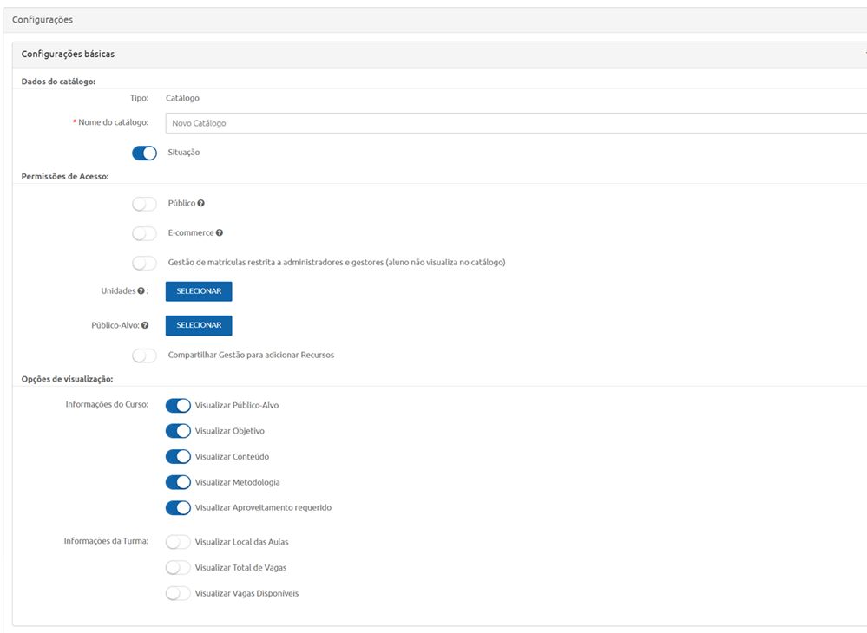This screenshot has height=633, width=867.
Task: Open the Unidades help tooltip icon
Action: [x=141, y=290]
